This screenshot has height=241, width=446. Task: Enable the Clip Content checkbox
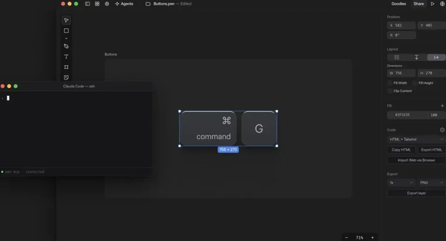coord(390,91)
